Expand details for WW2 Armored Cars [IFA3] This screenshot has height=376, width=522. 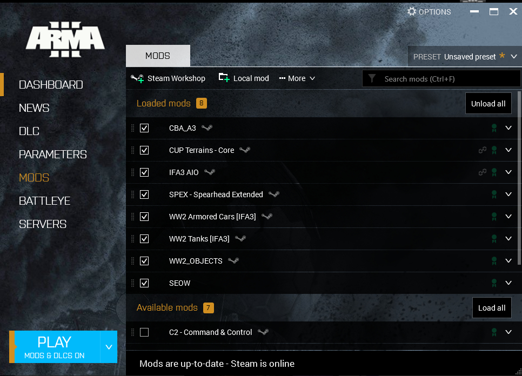point(508,217)
